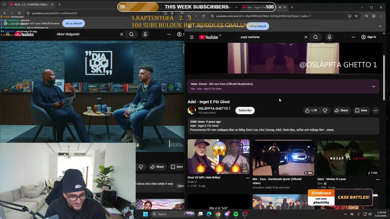Open the Windows Start menu
390x219 pixels.
145,214
